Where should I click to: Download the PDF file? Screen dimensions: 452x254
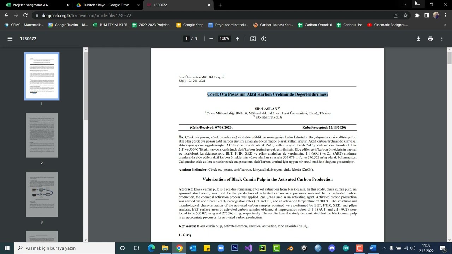click(418, 39)
